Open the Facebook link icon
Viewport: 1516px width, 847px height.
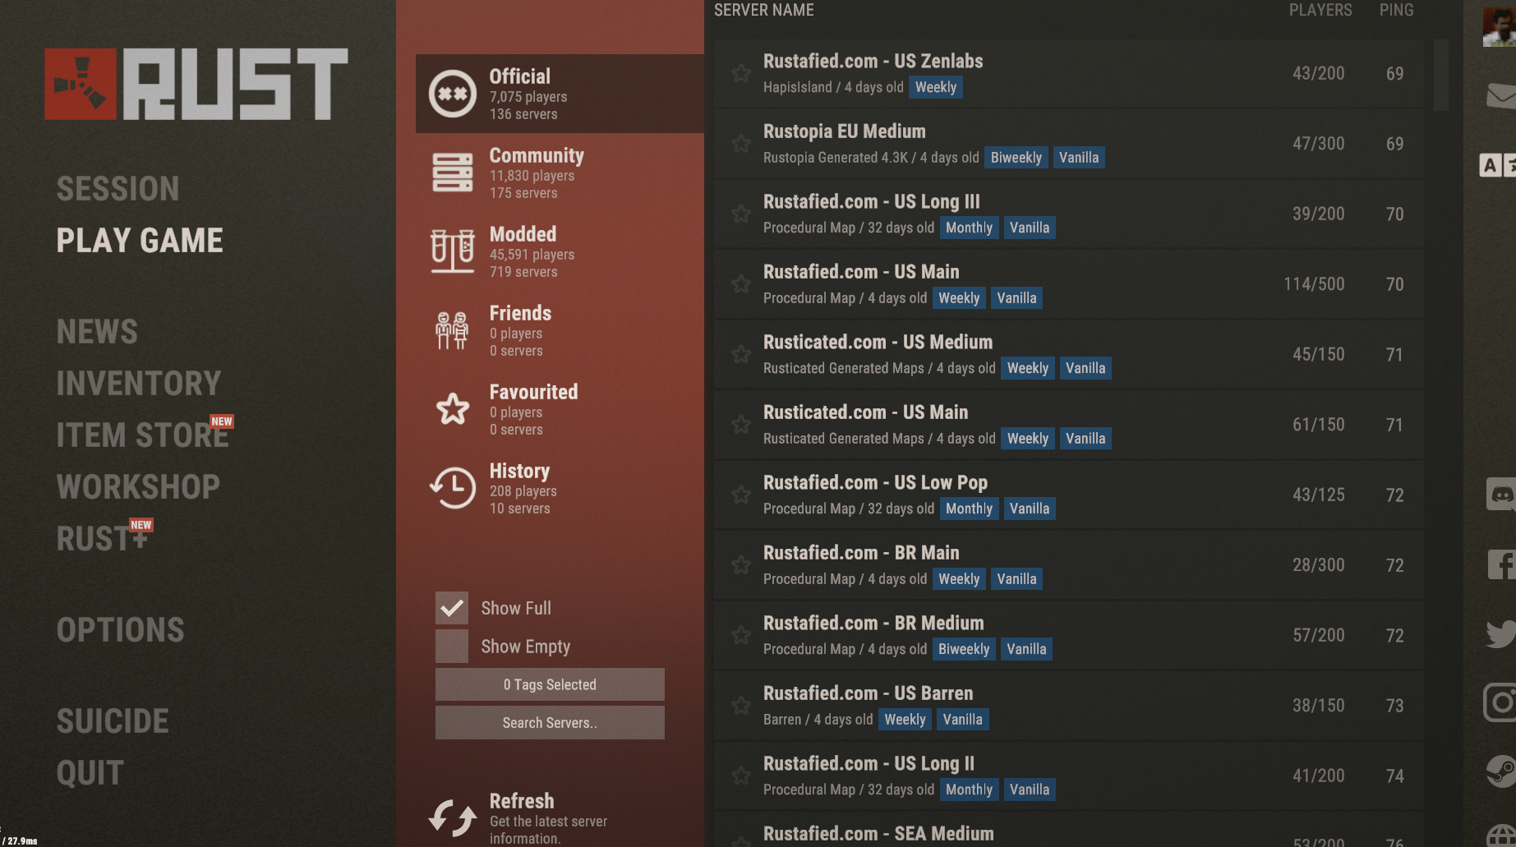[1501, 564]
